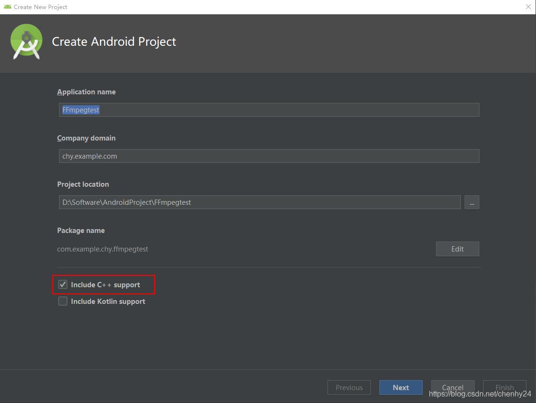
Task: Click the Company domain label
Action: (87, 138)
